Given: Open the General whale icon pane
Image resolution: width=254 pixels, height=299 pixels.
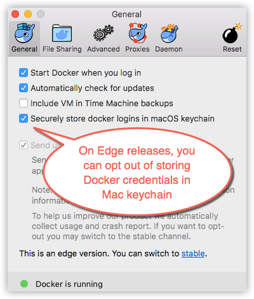Looking at the screenshot, I should coord(25,33).
